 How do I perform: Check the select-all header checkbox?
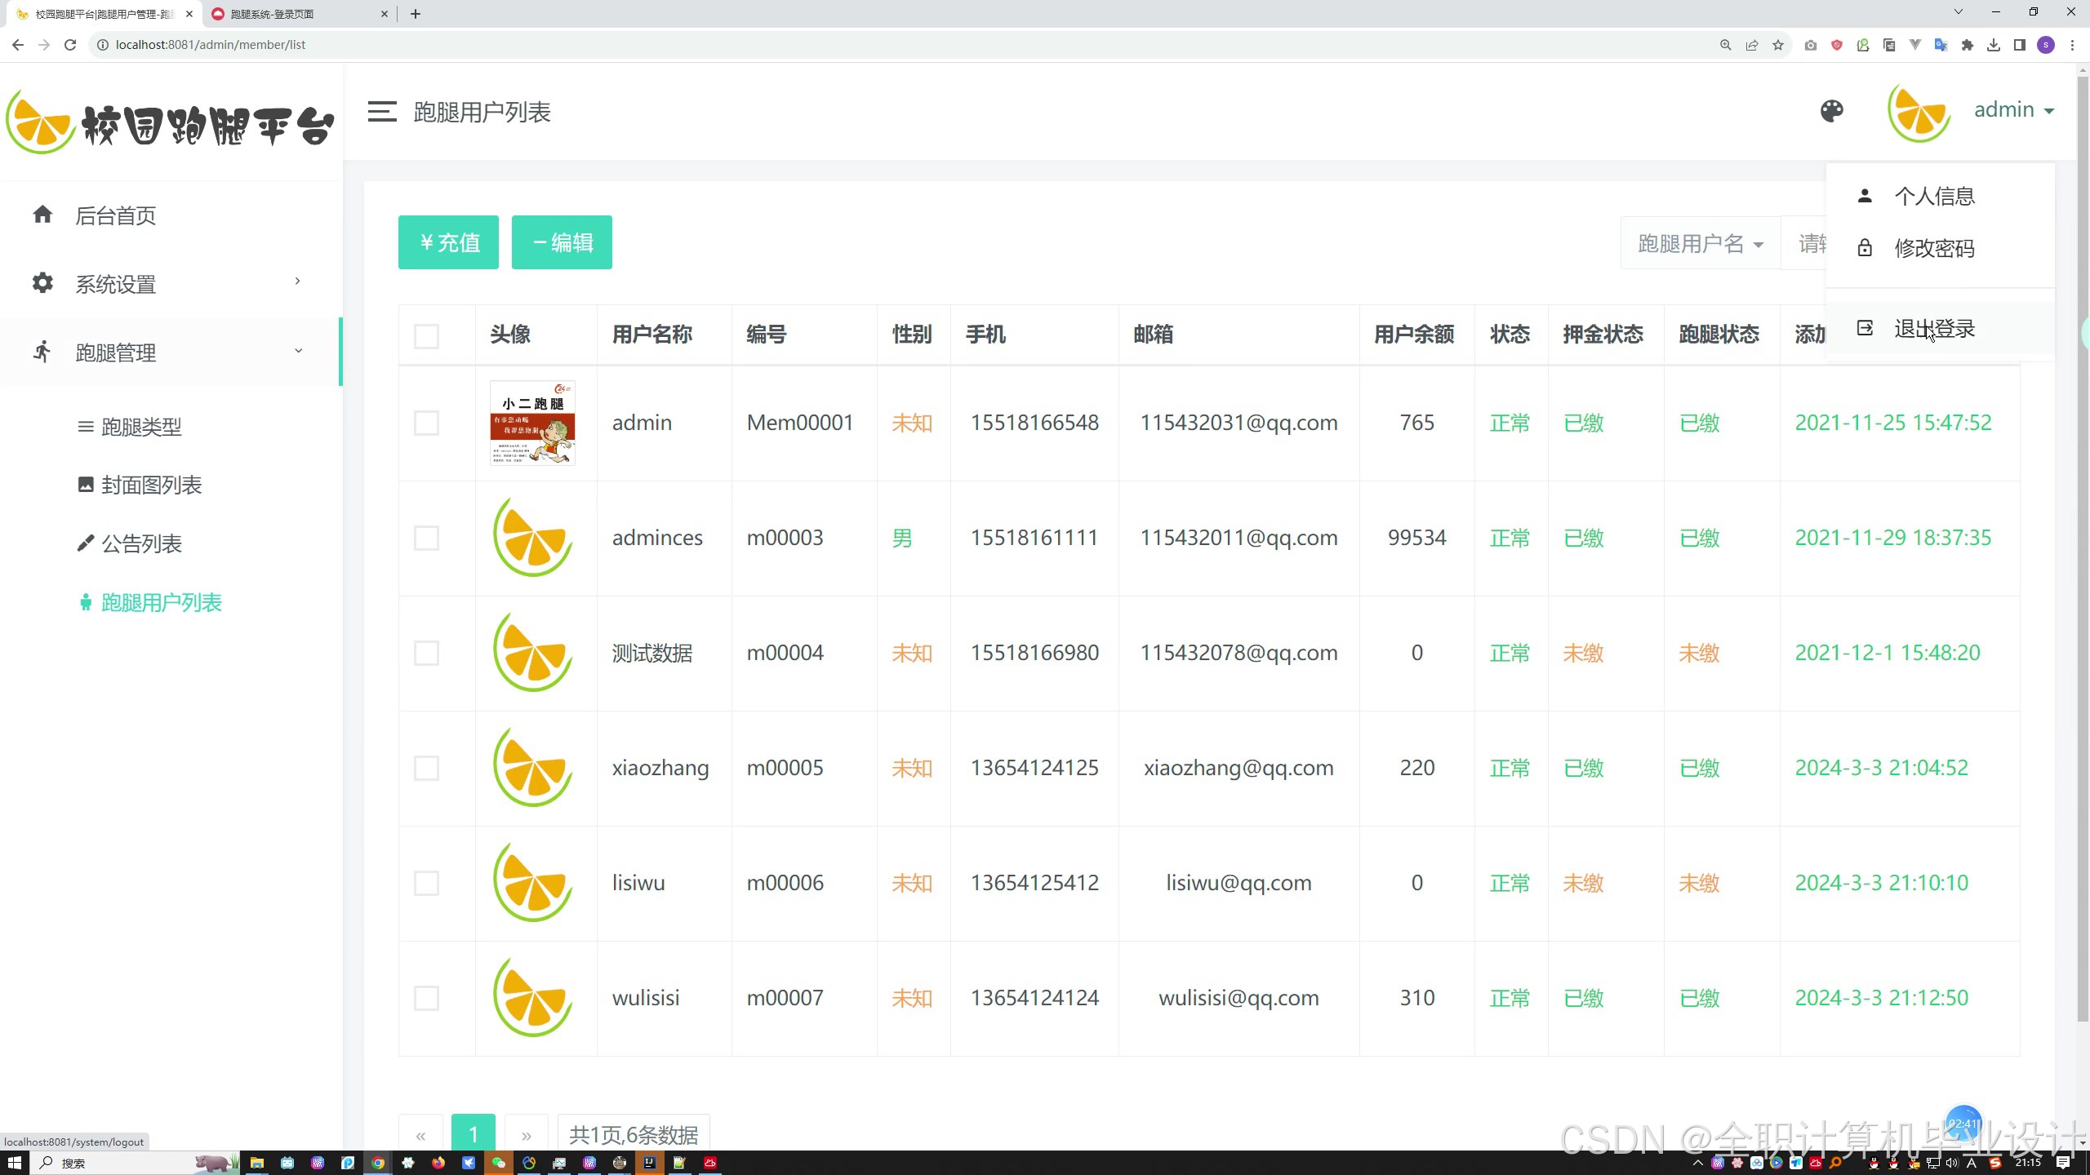426,335
